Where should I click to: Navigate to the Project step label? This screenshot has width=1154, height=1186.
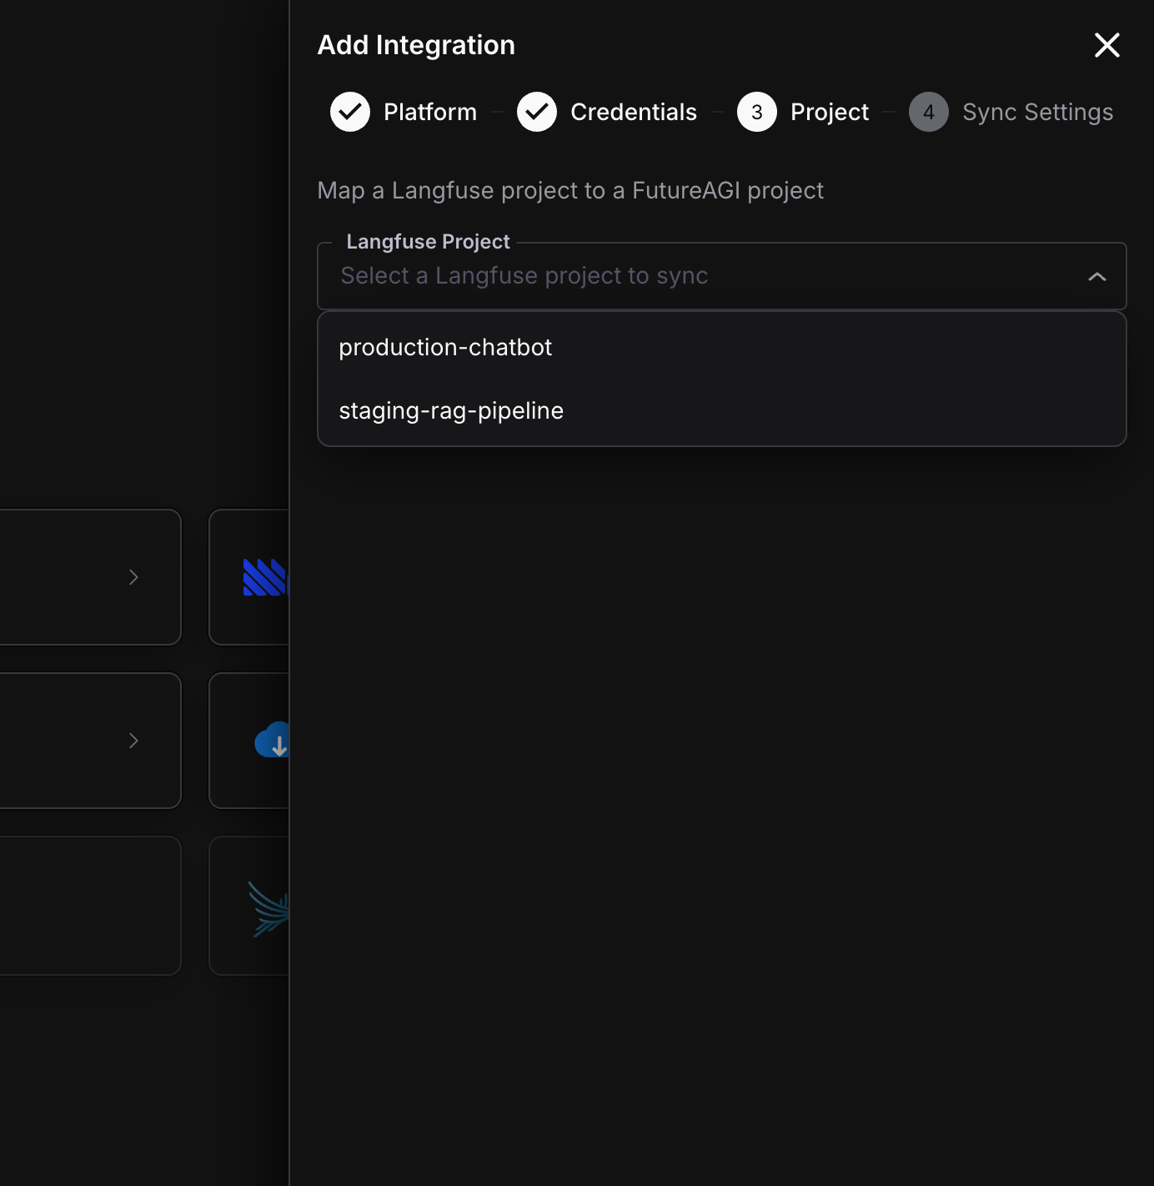point(828,111)
